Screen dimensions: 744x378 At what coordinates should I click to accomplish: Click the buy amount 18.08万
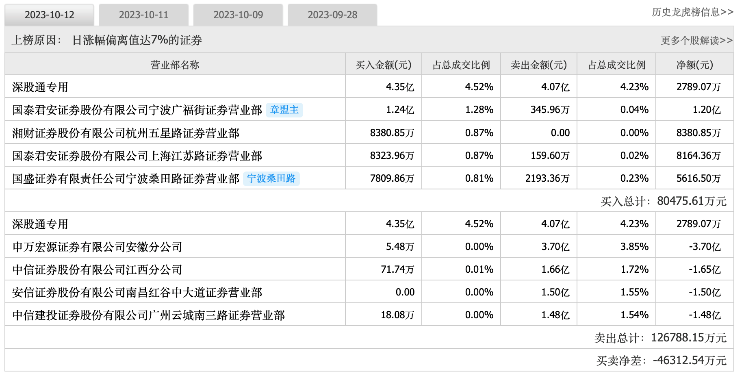(398, 315)
